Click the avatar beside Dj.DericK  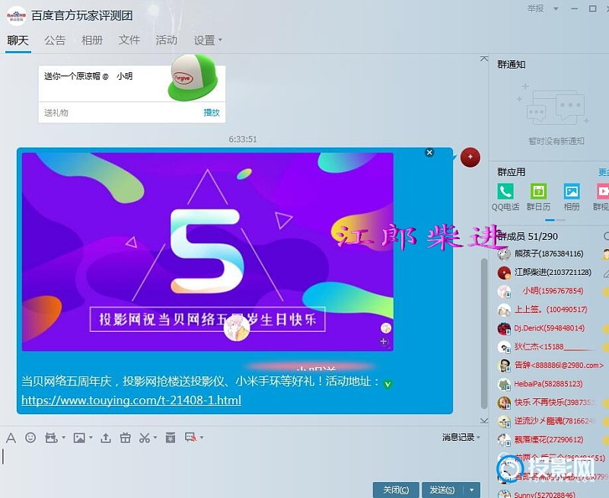(x=504, y=329)
